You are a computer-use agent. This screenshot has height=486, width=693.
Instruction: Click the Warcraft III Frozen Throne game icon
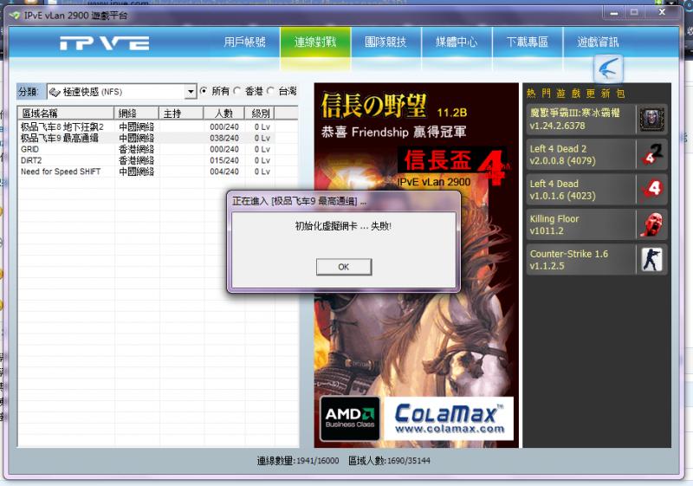(x=652, y=119)
